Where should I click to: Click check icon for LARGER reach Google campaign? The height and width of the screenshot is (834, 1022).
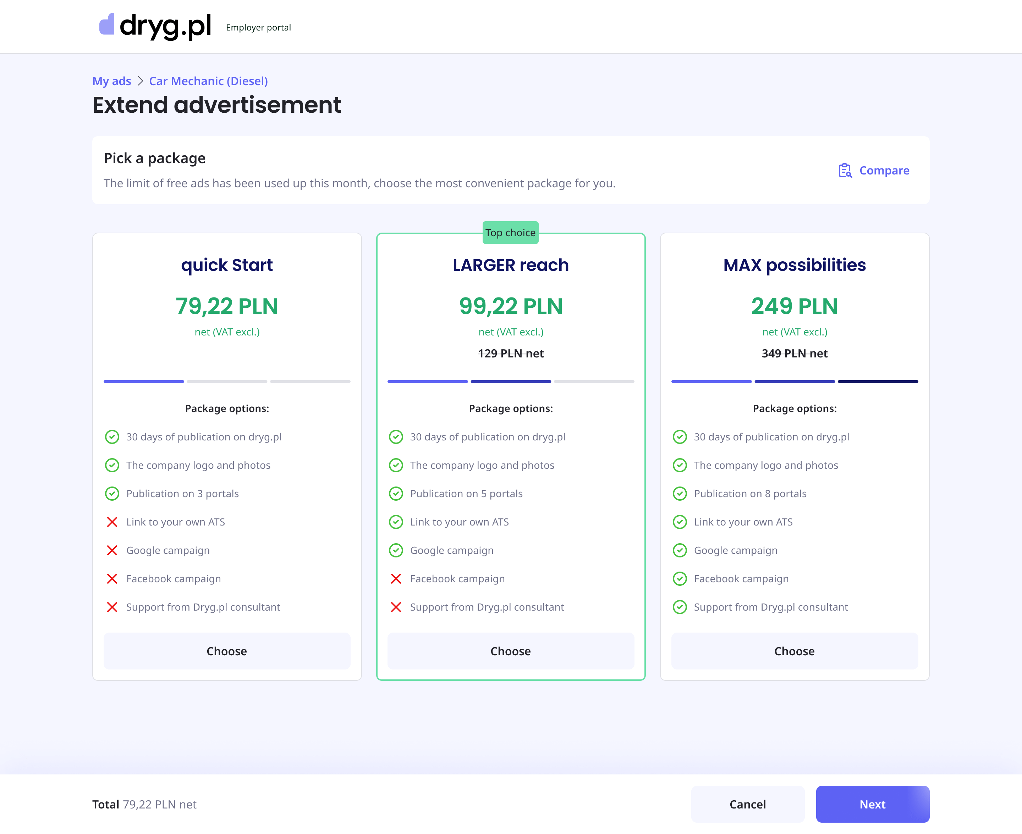(396, 550)
